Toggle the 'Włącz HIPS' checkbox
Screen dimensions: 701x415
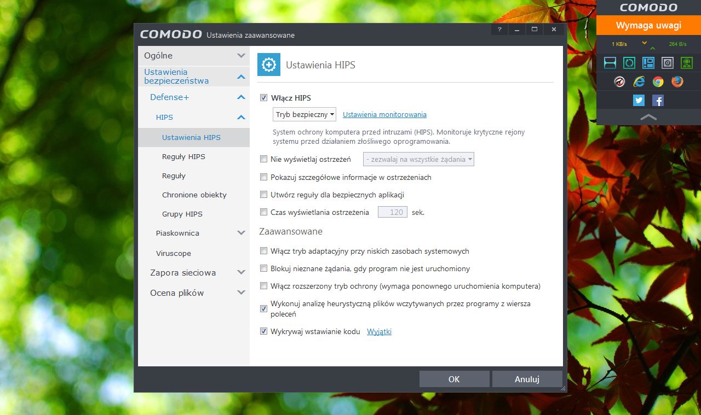[x=264, y=98]
